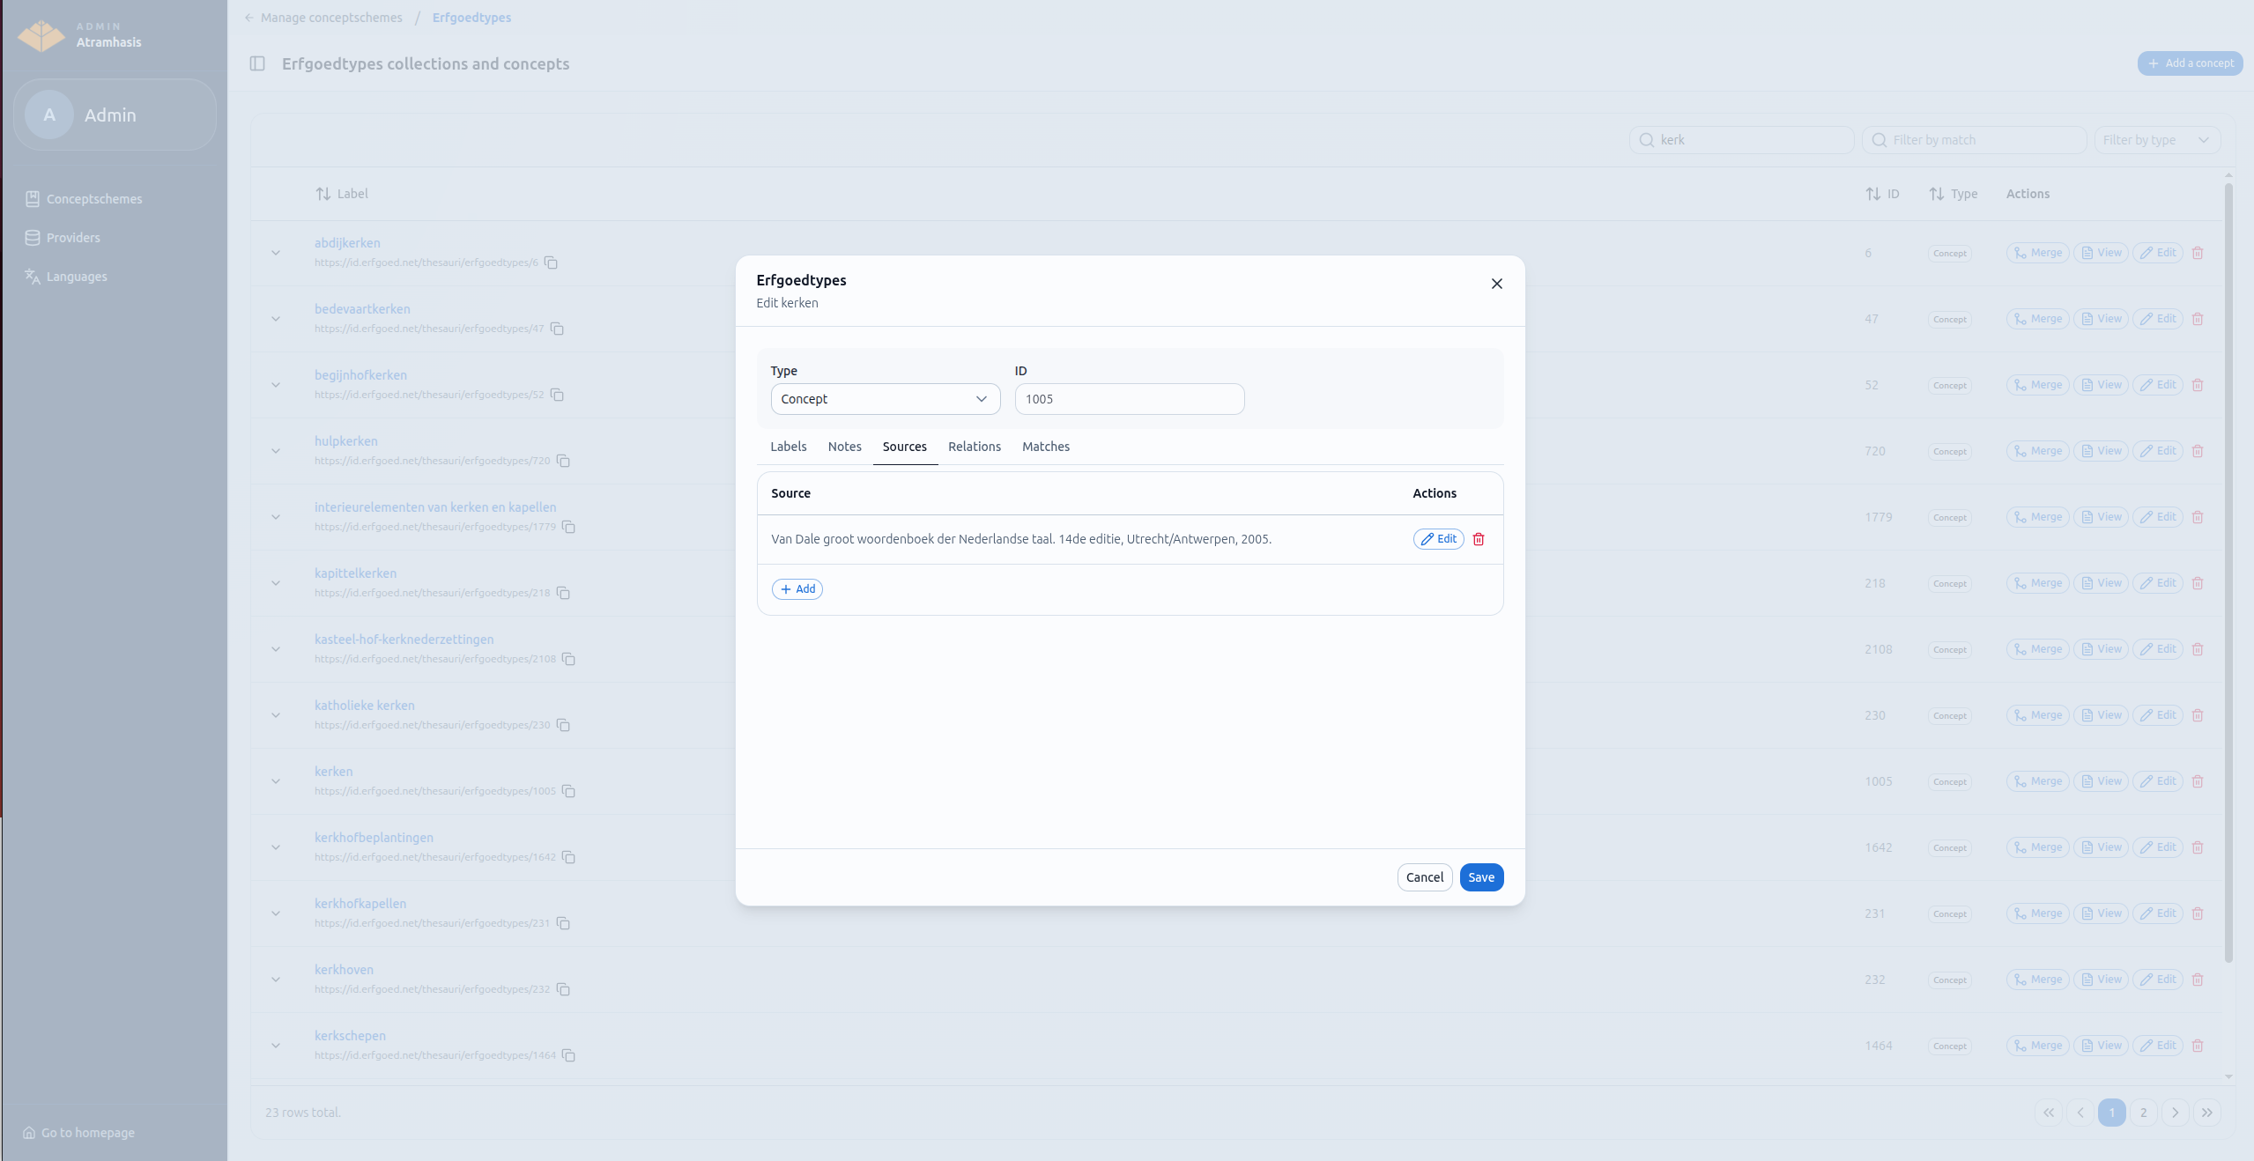Go to the next page arrow
The image size is (2254, 1161).
point(2175,1113)
